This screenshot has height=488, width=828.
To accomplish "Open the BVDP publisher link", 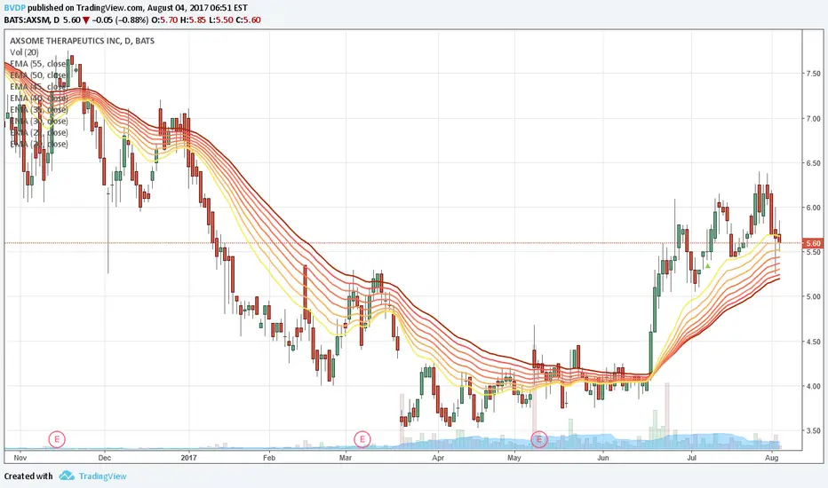I will click(15, 8).
